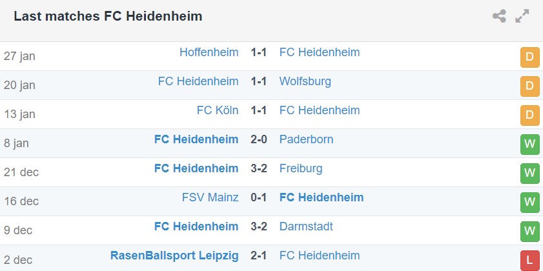Screen dimensions: 543x271
Task: Click the 2-0 score of Paderborn match
Action: click(259, 139)
